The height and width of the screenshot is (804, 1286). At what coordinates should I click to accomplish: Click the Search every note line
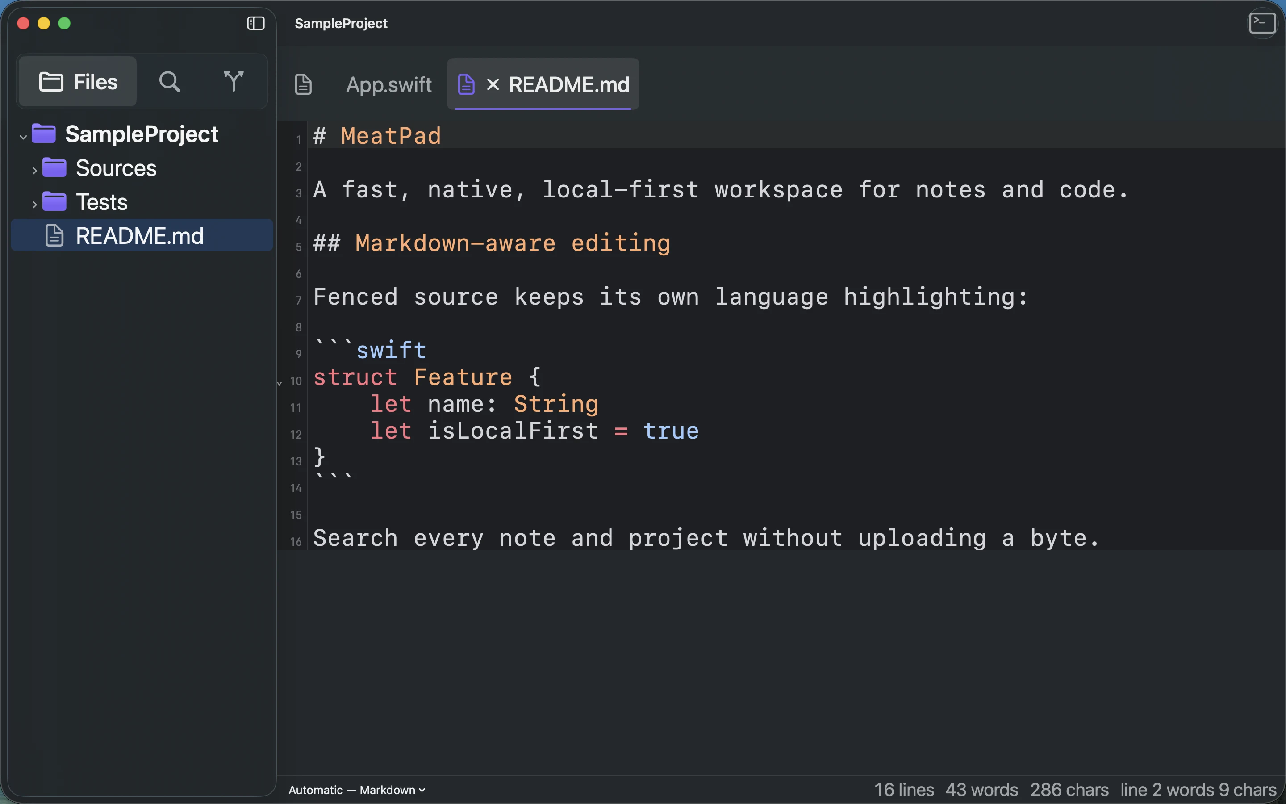pos(706,538)
